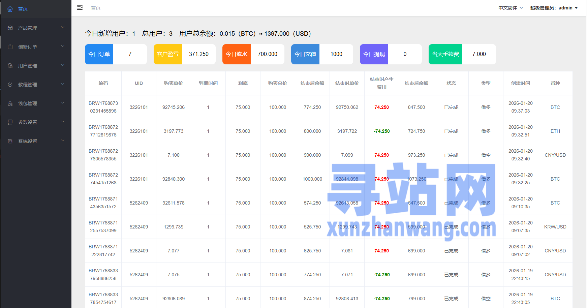Click the wallet management icon
587x308 pixels.
10,103
